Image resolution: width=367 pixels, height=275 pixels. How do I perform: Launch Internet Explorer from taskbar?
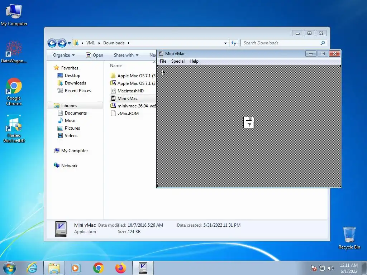click(x=32, y=268)
